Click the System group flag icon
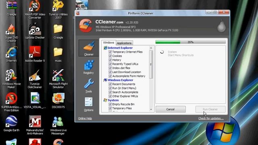This screenshot has width=258, height=145. [x=105, y=100]
